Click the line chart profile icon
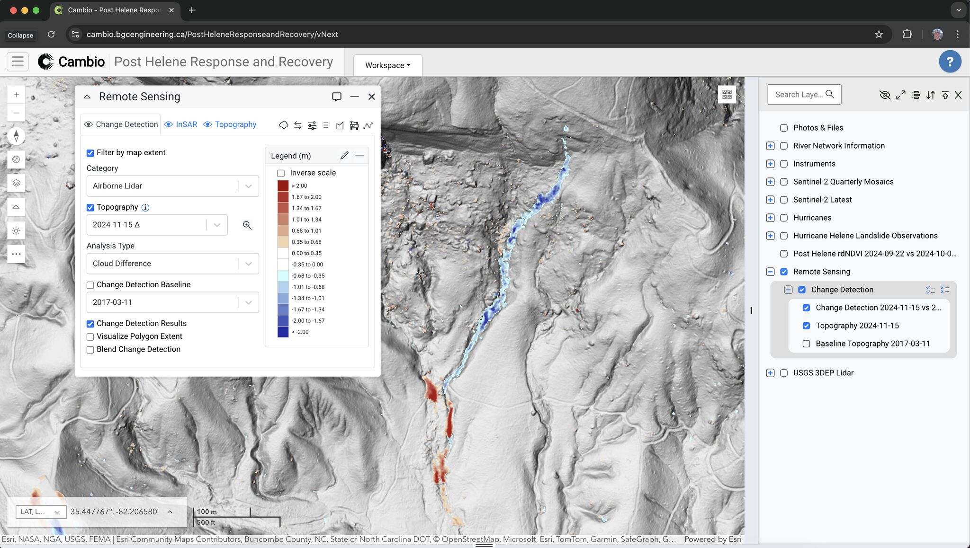The height and width of the screenshot is (548, 970). pos(368,125)
